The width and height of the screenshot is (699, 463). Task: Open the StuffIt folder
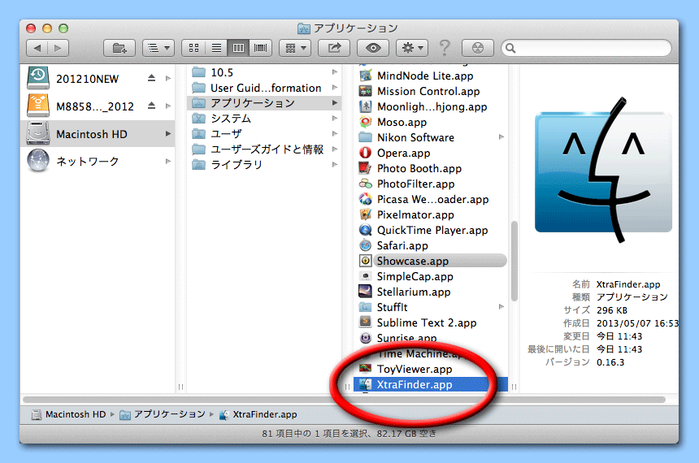coord(432,307)
